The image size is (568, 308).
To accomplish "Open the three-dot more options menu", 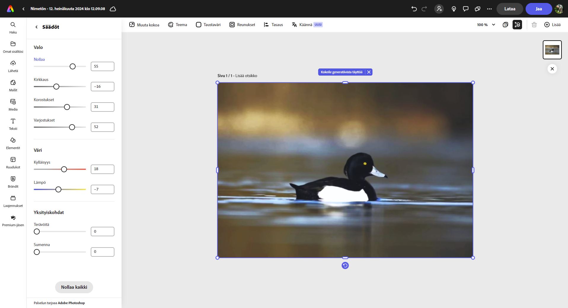I will coord(489,9).
